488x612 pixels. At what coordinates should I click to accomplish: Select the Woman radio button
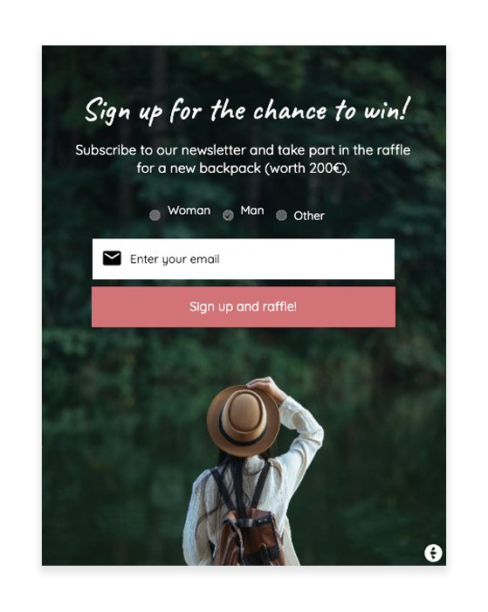pyautogui.click(x=155, y=215)
